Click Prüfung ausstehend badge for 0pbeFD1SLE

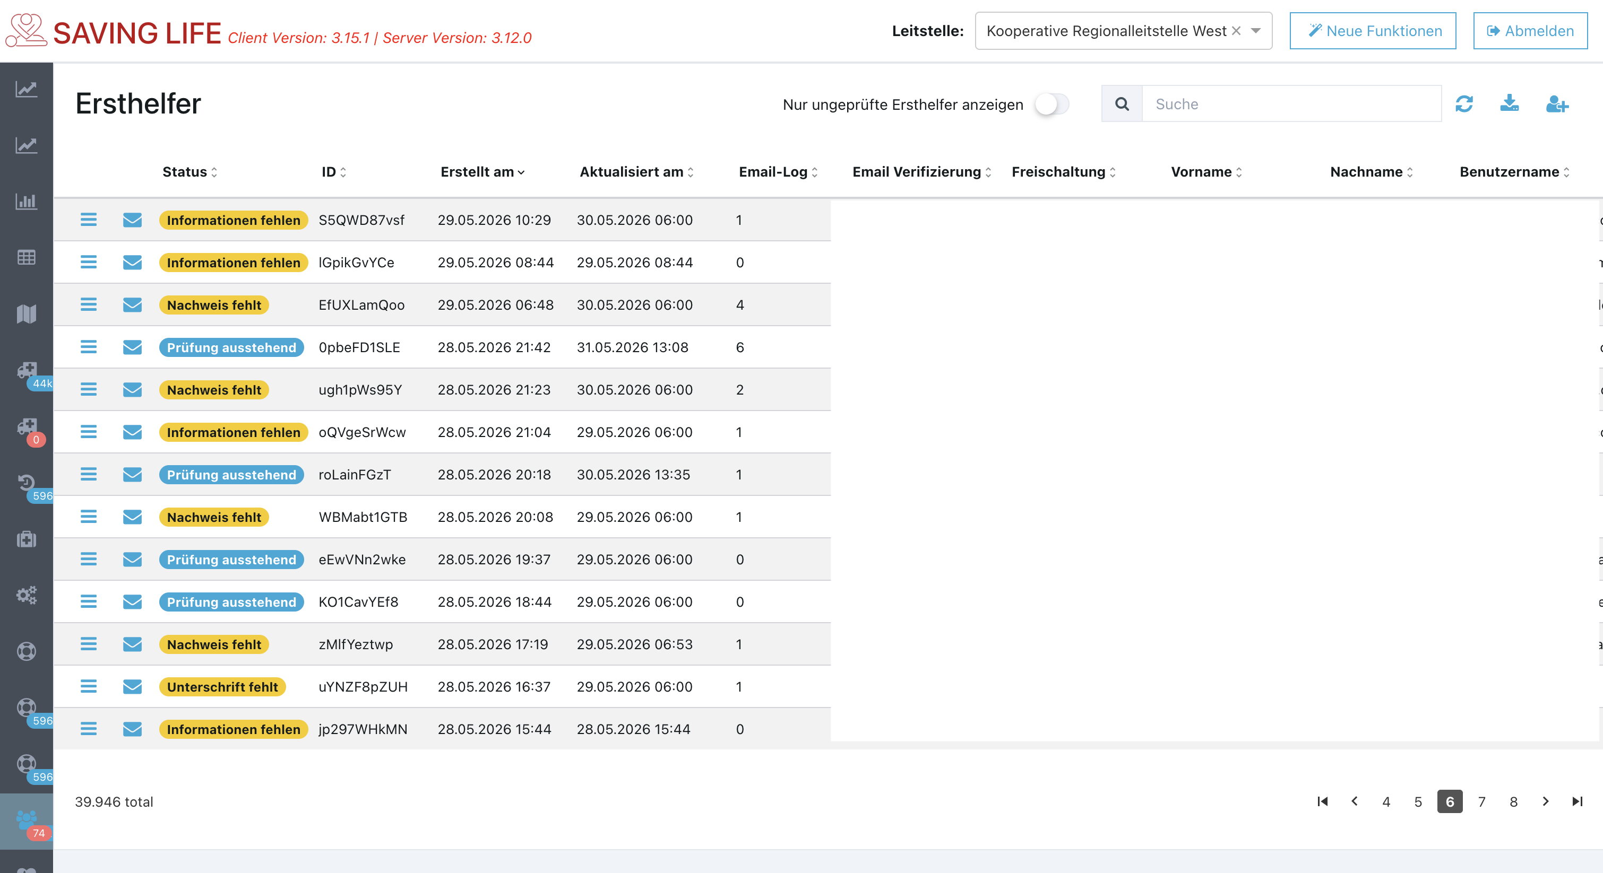pos(231,347)
